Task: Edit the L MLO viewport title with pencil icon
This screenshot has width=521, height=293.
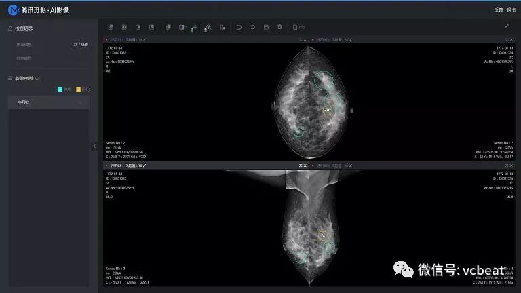Action: tap(351, 165)
